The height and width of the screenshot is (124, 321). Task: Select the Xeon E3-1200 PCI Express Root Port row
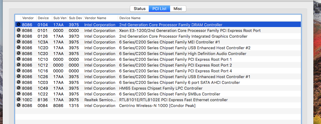click(x=189, y=30)
